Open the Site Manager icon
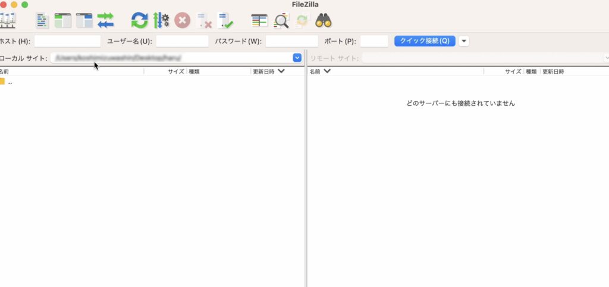 point(8,21)
